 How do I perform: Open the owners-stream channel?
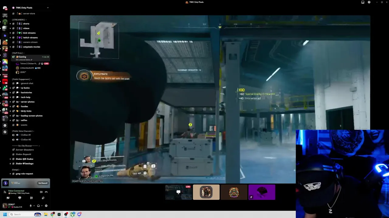tap(30, 42)
